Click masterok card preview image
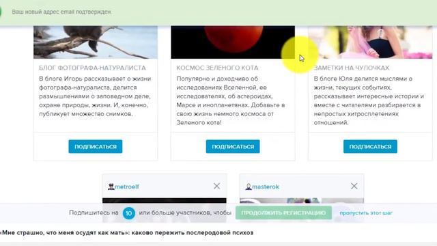The height and width of the screenshot is (246, 437). click(302, 210)
